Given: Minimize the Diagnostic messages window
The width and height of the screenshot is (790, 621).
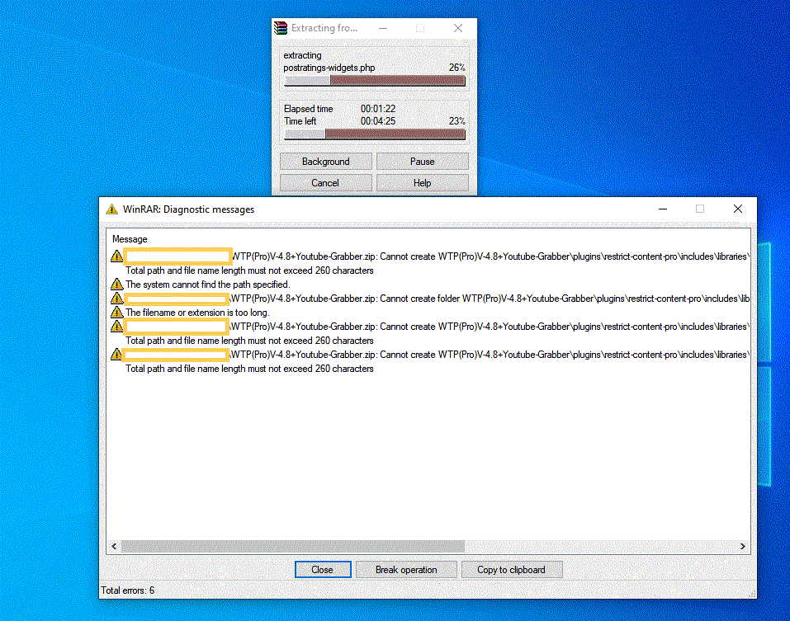Looking at the screenshot, I should (663, 209).
